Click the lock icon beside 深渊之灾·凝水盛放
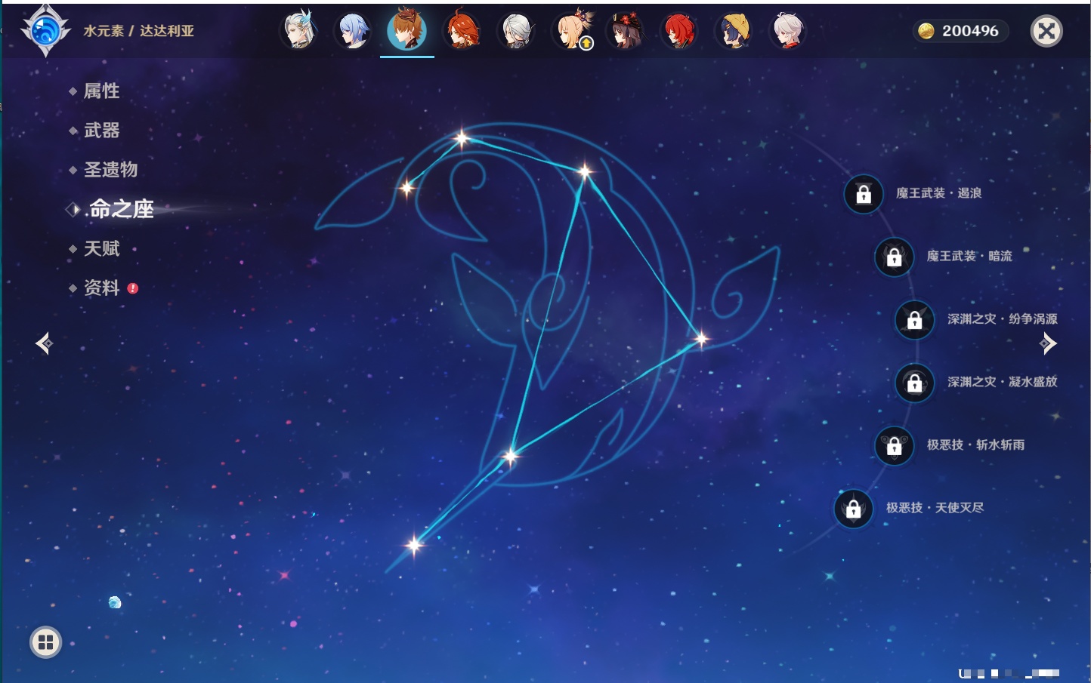 pos(914,383)
